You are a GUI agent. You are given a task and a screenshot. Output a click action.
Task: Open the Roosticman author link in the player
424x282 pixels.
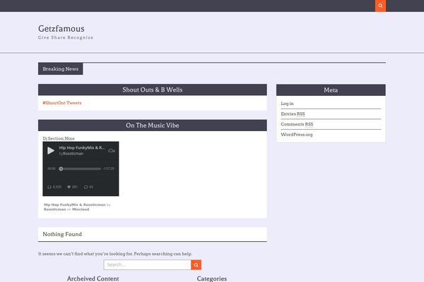click(x=73, y=154)
